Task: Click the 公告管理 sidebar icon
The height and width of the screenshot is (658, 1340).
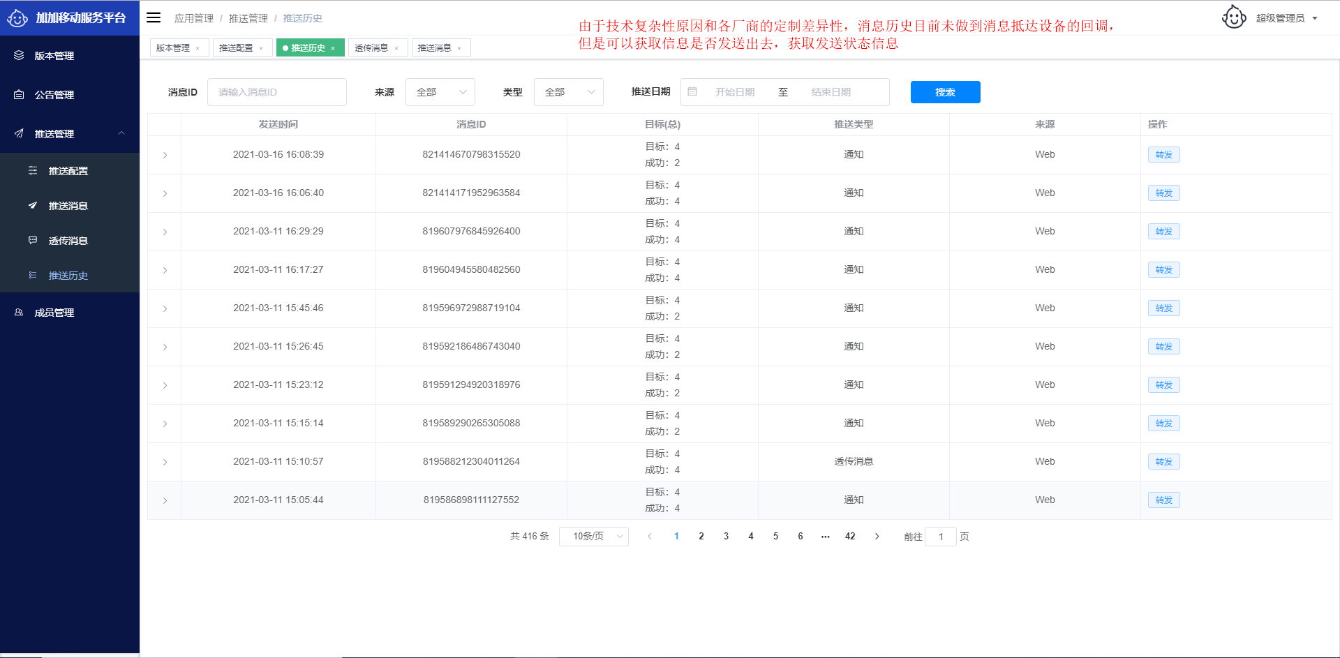Action: point(19,94)
